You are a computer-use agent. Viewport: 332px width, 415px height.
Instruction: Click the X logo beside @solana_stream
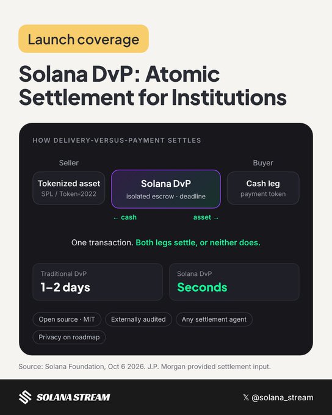coord(246,397)
